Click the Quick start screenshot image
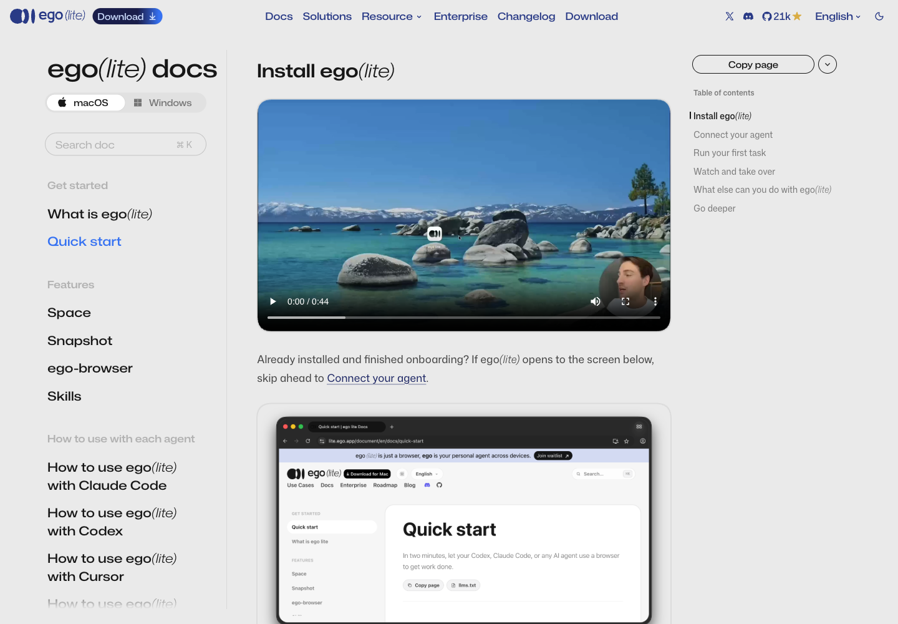The height and width of the screenshot is (624, 898). tap(464, 519)
